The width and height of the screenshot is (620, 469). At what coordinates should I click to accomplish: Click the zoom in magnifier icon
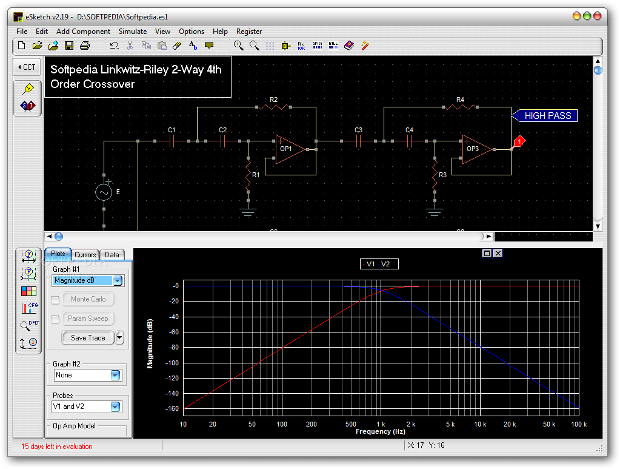point(238,46)
